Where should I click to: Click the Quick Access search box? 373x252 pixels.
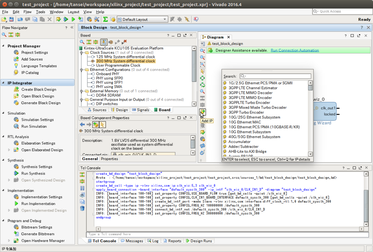click(x=342, y=11)
